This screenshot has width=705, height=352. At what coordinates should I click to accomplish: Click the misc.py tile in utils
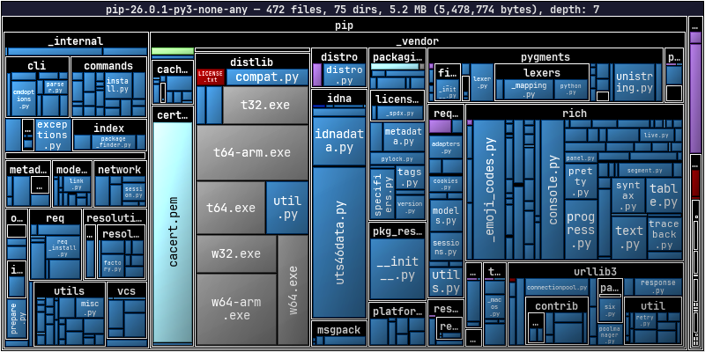(x=90, y=308)
